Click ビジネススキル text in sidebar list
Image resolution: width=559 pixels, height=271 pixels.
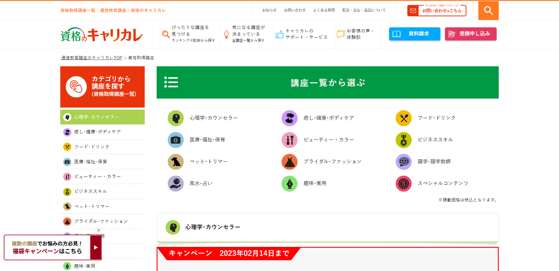click(91, 191)
